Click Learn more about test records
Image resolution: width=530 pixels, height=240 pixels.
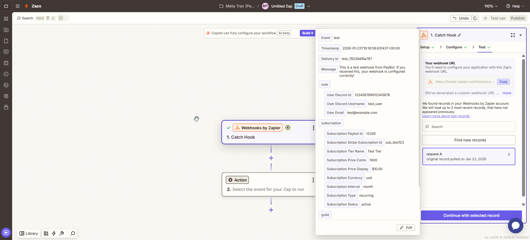click(x=446, y=116)
